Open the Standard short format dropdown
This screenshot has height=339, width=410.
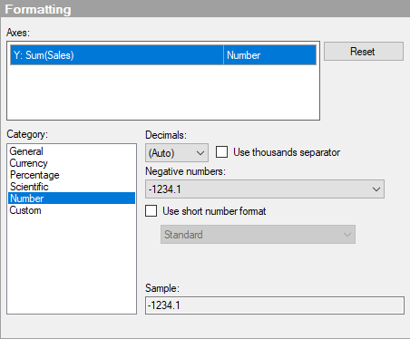coord(258,234)
